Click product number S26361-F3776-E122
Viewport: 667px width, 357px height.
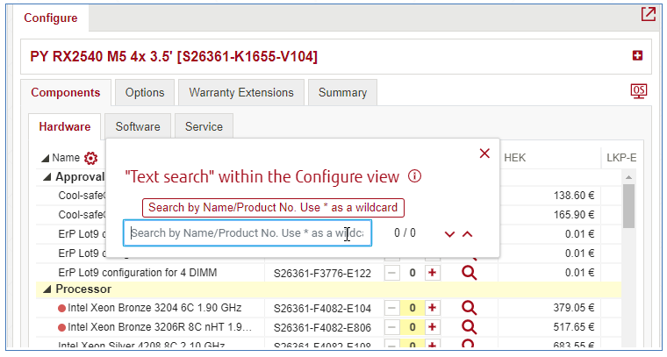pos(322,274)
